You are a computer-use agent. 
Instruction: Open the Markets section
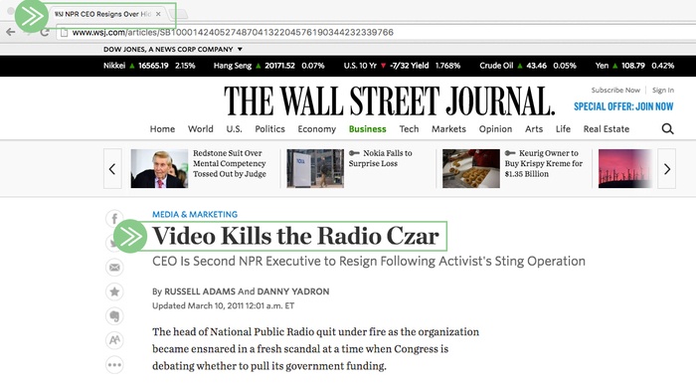pos(448,128)
